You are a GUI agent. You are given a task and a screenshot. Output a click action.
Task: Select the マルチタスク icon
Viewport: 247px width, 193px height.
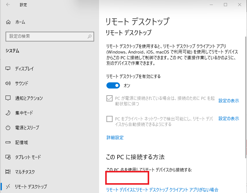pyautogui.click(x=8, y=172)
